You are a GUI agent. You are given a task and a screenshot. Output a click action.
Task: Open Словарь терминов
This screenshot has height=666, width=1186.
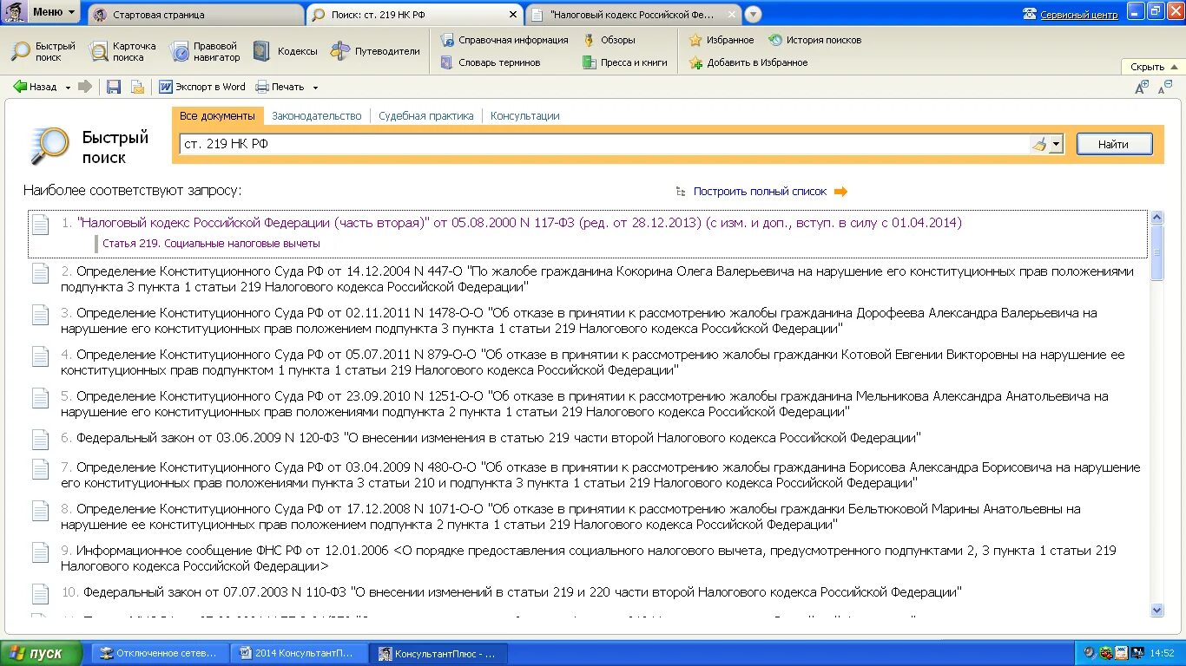(x=490, y=62)
